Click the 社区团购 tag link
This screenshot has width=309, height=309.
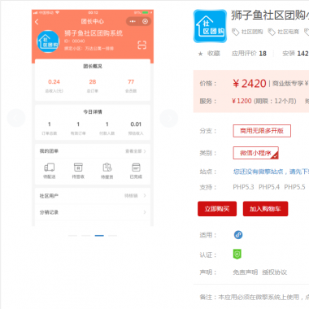click(252, 32)
